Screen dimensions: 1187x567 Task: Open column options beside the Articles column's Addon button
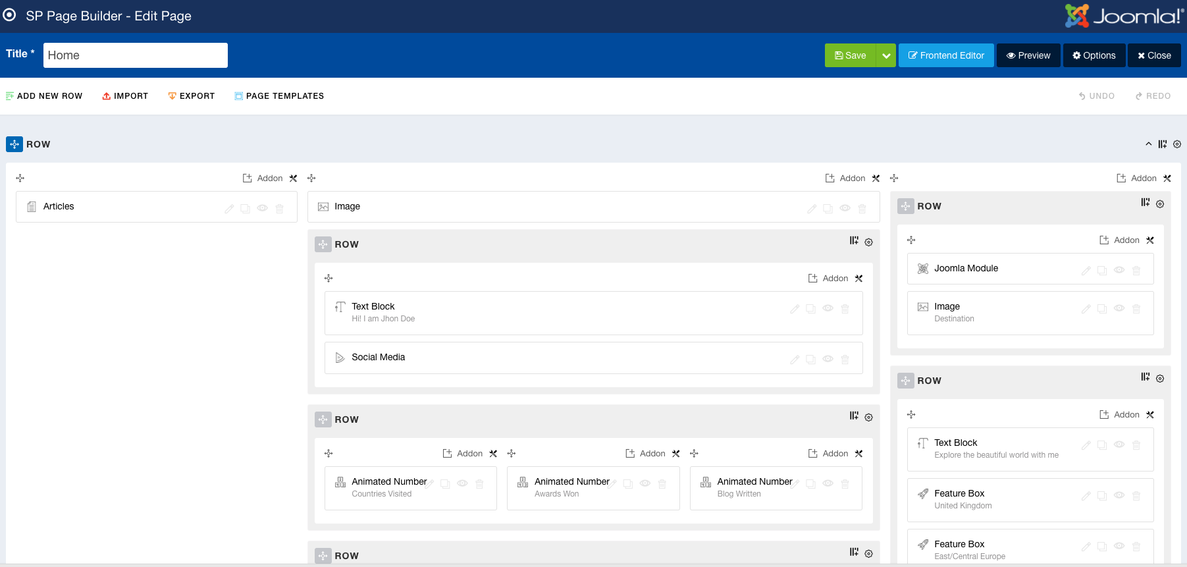(294, 178)
